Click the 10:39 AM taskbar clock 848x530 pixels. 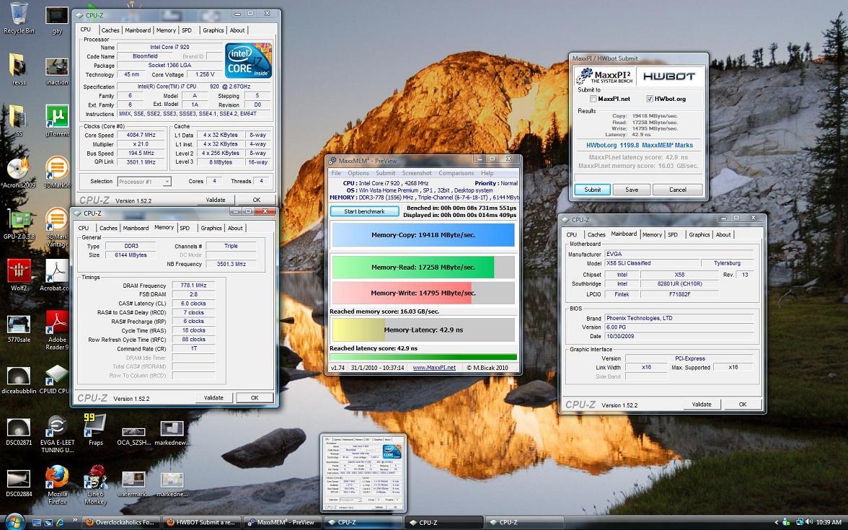click(x=829, y=522)
